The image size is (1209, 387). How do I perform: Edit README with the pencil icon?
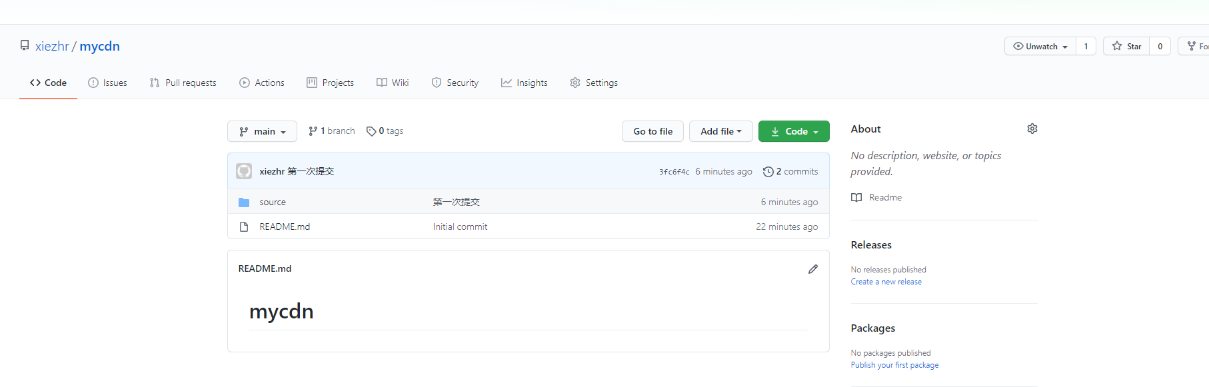tap(813, 269)
